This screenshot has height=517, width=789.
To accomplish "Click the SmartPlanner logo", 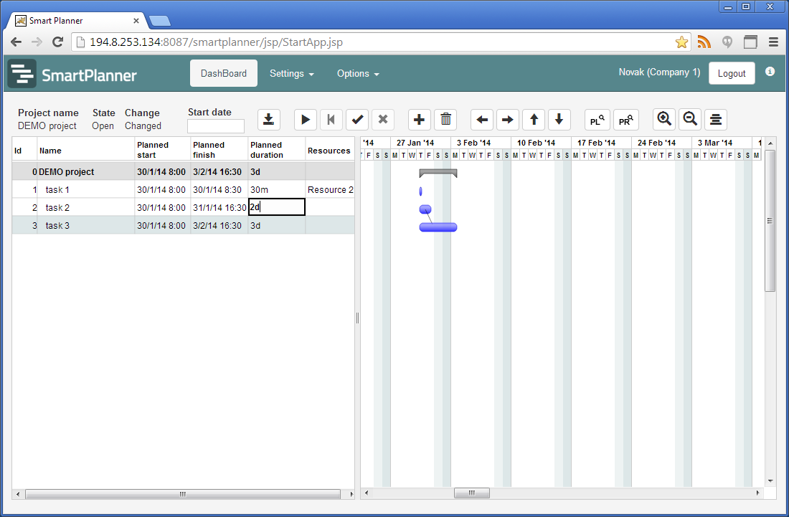I will point(72,74).
